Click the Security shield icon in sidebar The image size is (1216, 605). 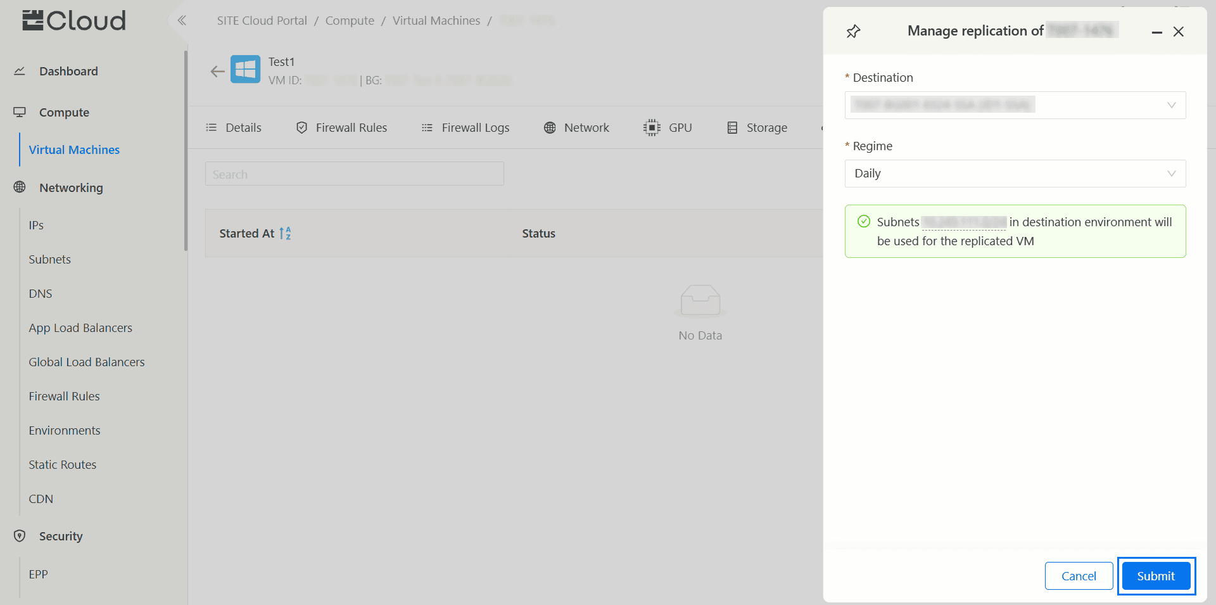pyautogui.click(x=20, y=536)
